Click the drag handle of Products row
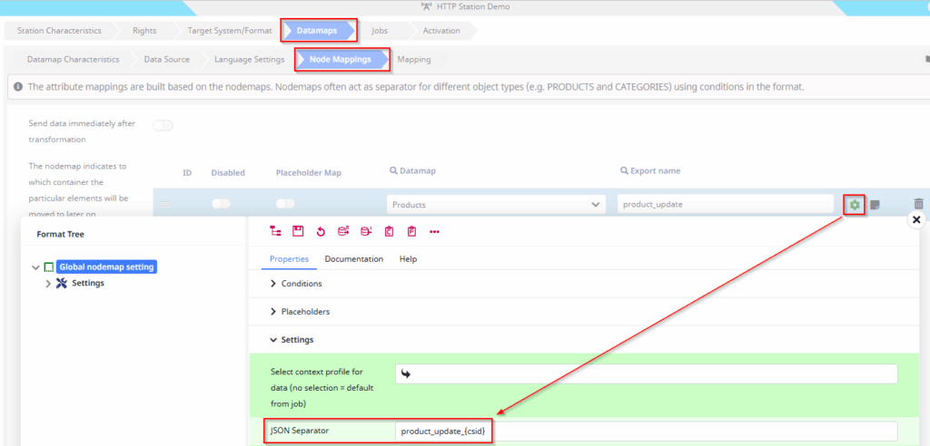The width and height of the screenshot is (930, 446). click(166, 204)
